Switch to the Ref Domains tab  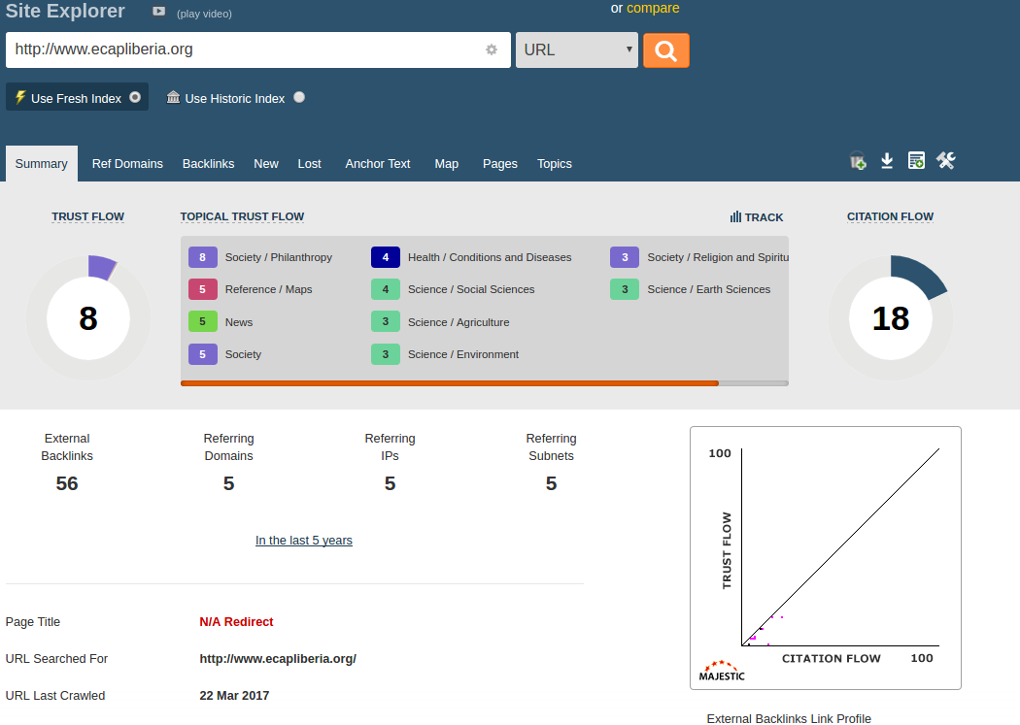(x=127, y=164)
